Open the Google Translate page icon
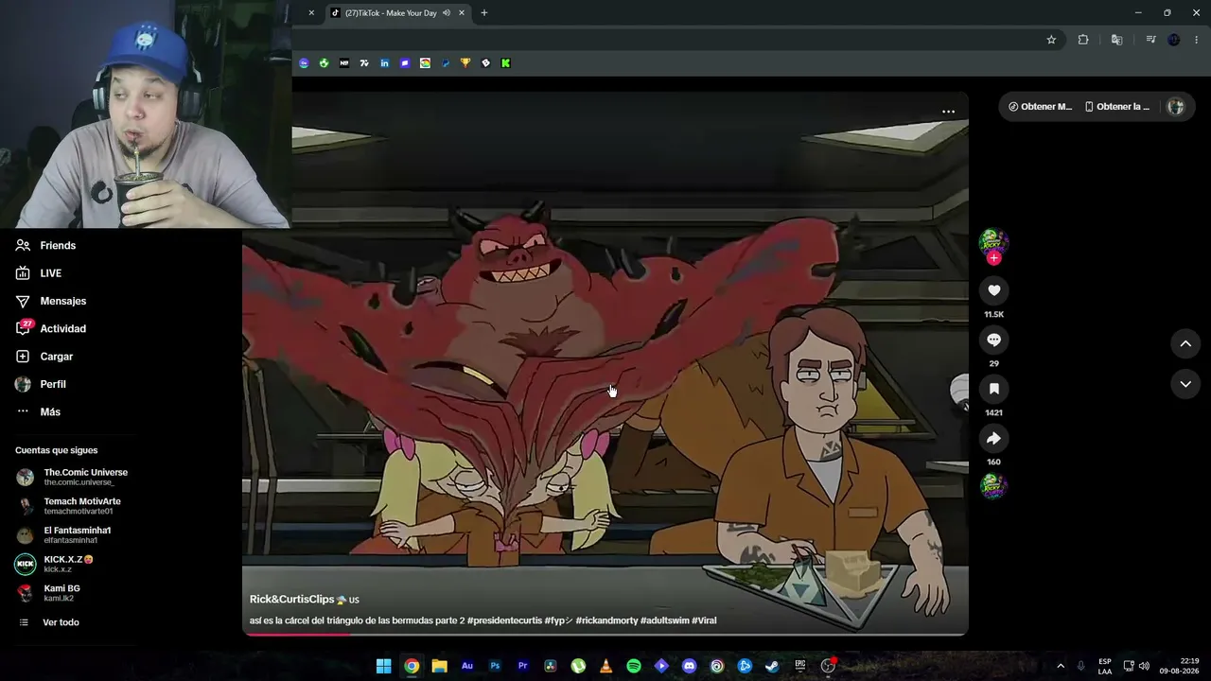1211x681 pixels. pyautogui.click(x=1116, y=40)
